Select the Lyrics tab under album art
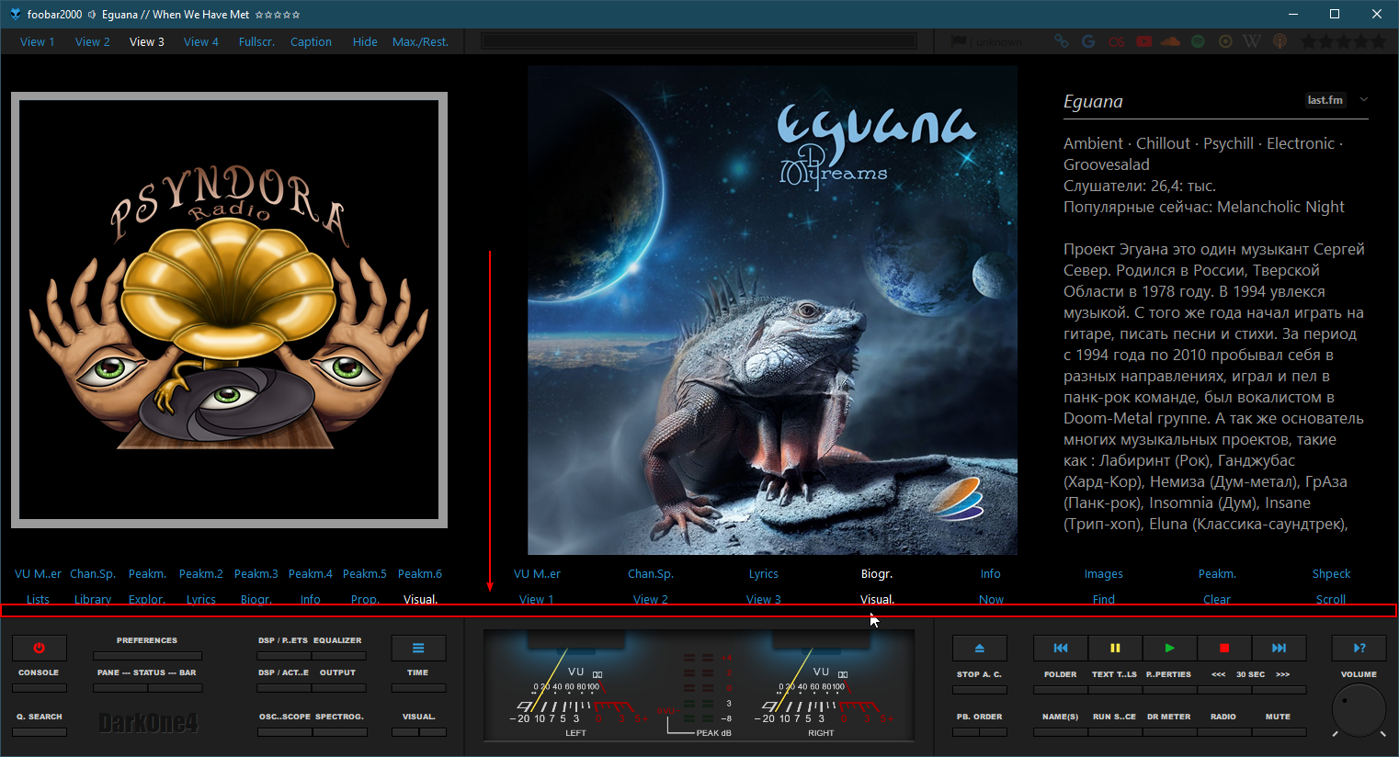1399x757 pixels. tap(763, 573)
